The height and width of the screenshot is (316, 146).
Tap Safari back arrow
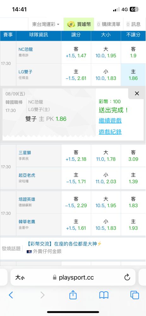(x=11, y=295)
